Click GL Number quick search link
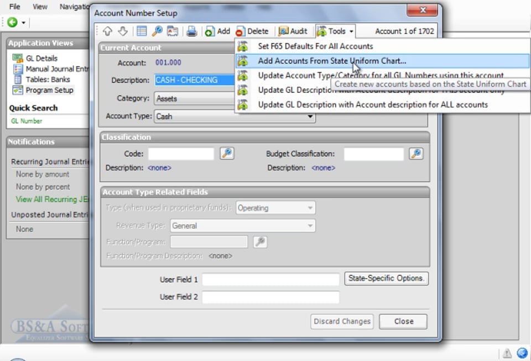Viewport: 531px width, 361px height. pos(27,121)
